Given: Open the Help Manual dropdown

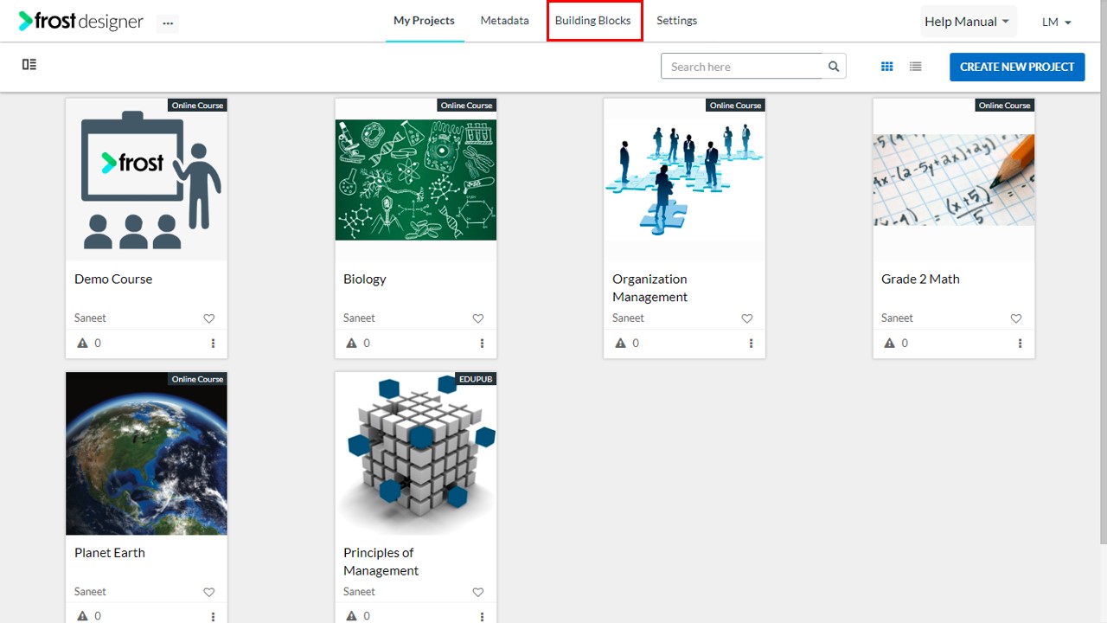Looking at the screenshot, I should pos(968,22).
